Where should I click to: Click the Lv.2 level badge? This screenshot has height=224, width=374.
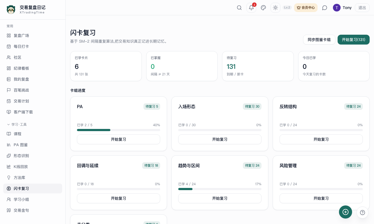tap(287, 8)
